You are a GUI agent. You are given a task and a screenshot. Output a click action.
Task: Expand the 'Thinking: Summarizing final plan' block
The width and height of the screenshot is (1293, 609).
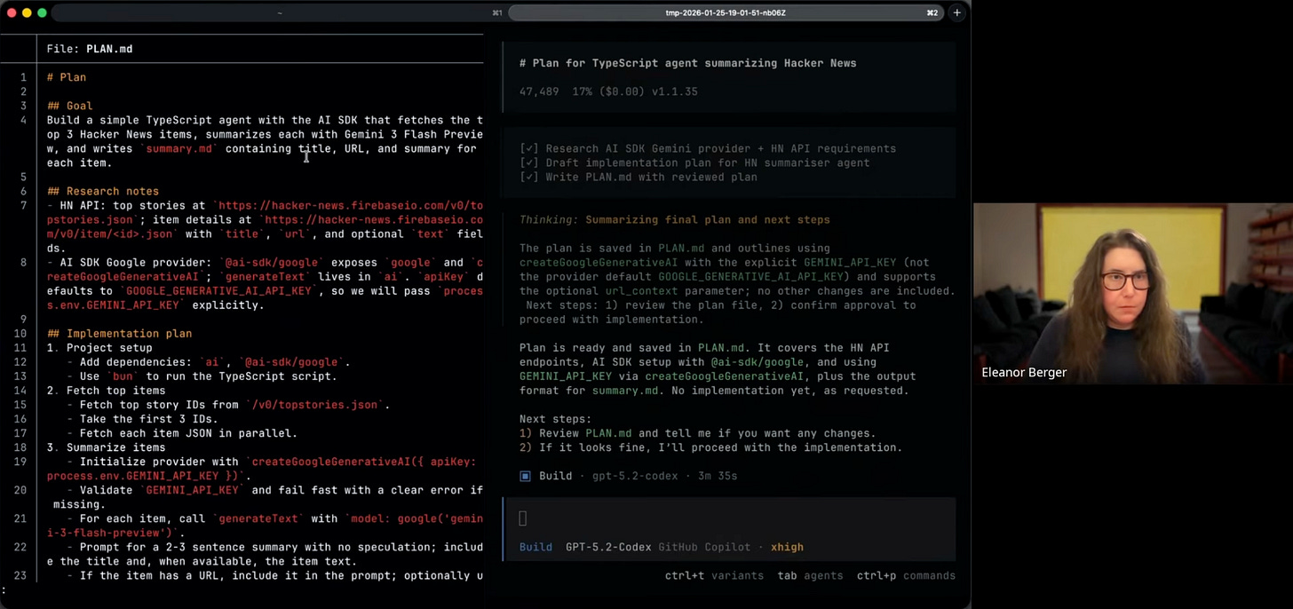[x=675, y=219]
